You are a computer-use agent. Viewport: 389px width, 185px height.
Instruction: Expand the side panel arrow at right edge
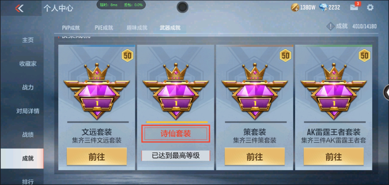[387, 92]
